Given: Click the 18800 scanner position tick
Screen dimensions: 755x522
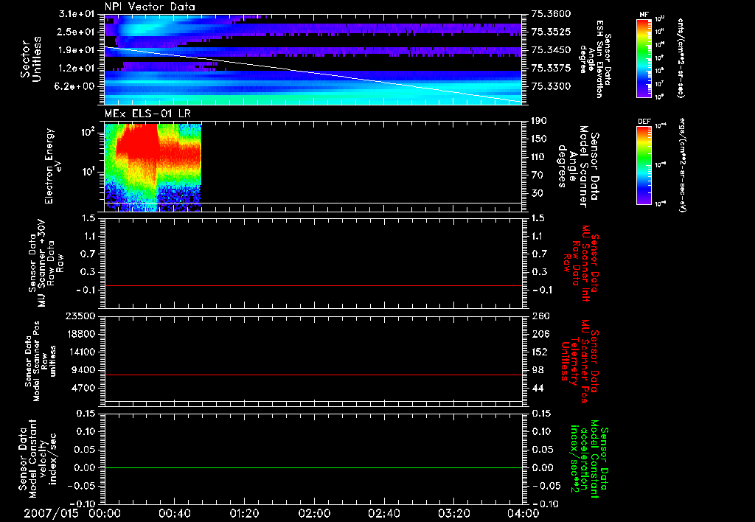Looking at the screenshot, I should tap(80, 334).
